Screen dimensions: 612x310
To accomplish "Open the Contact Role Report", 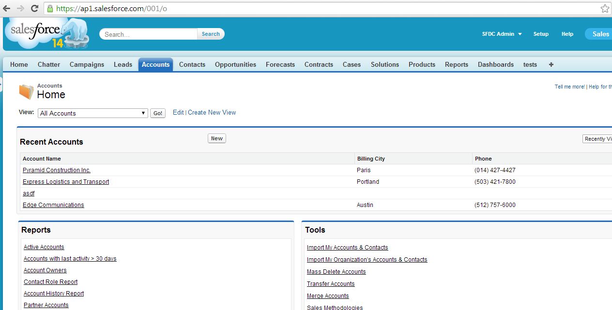I will click(51, 282).
